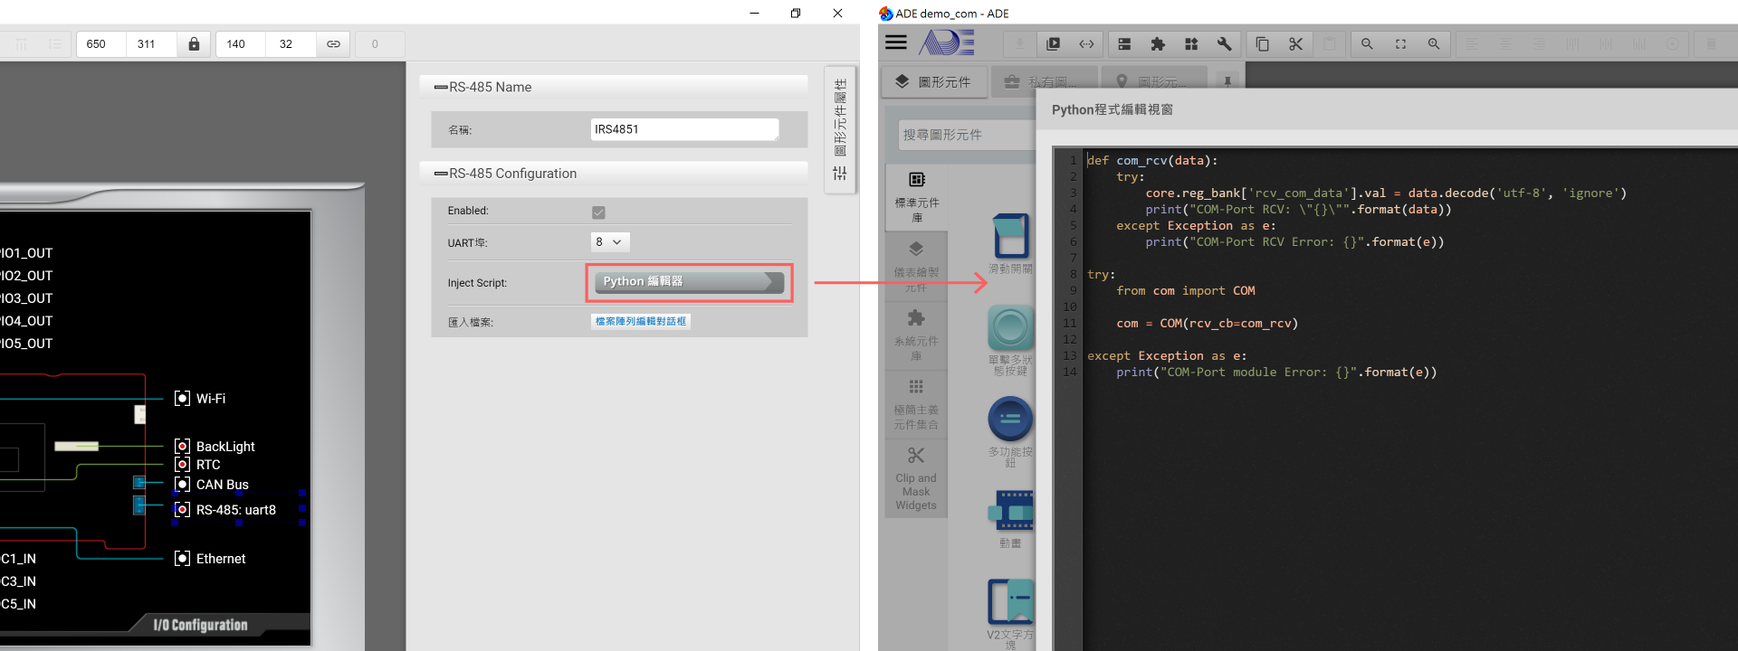Toggle the Wi-Fi indicator box
Screen dimensions: 1738x651
coord(182,399)
